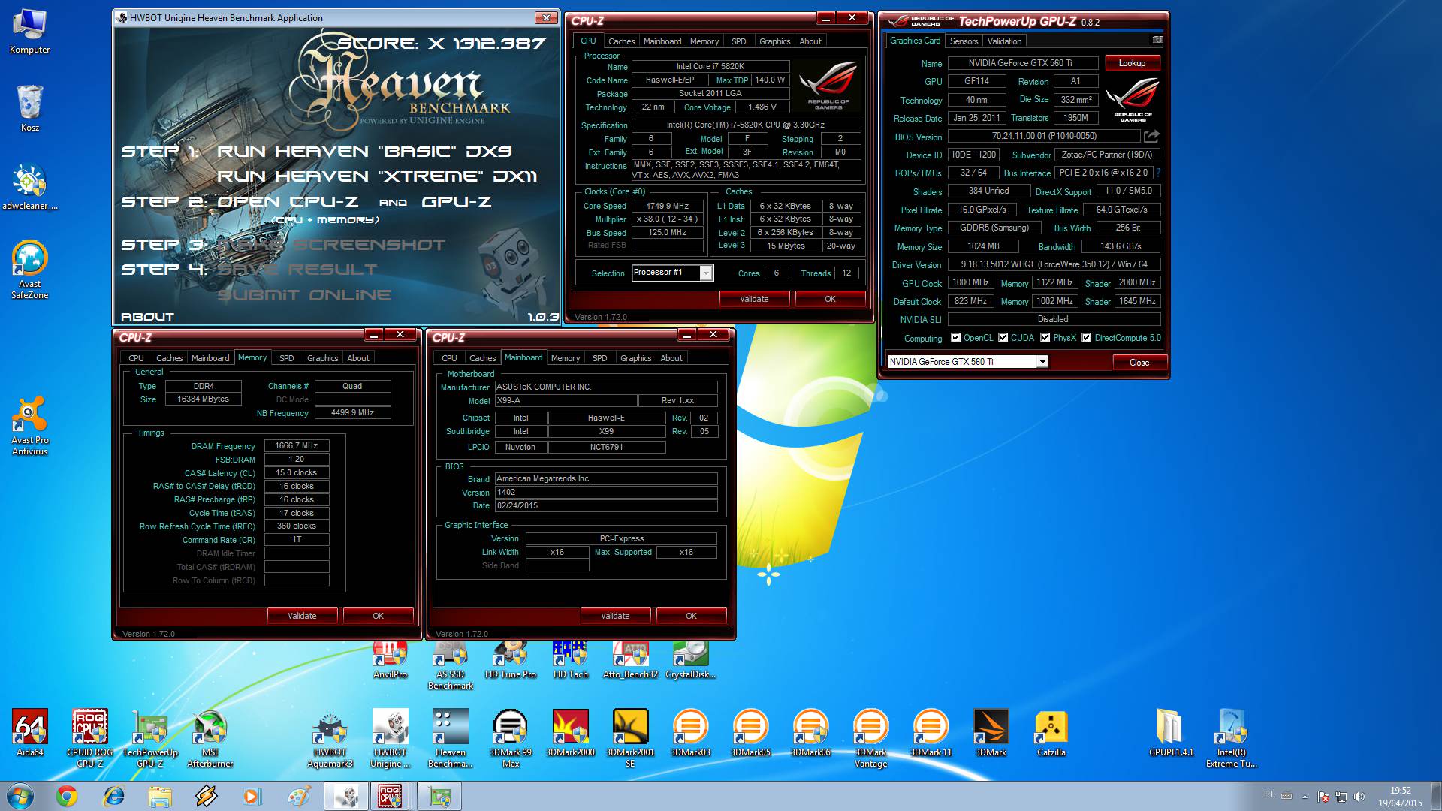This screenshot has width=1442, height=811.
Task: Open HWBOT Unigine desktop shortcut
Action: click(x=390, y=738)
